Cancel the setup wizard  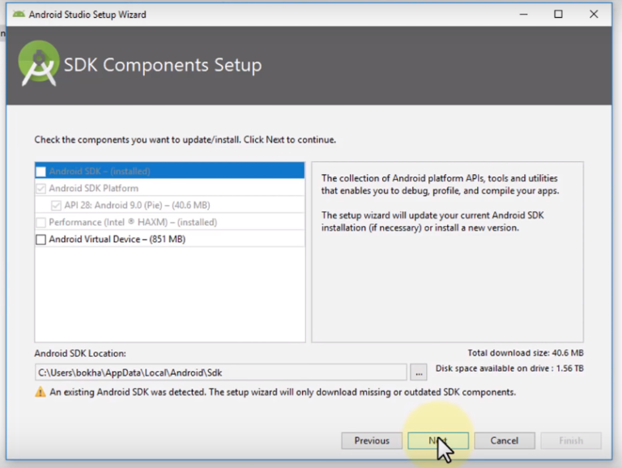pos(504,440)
